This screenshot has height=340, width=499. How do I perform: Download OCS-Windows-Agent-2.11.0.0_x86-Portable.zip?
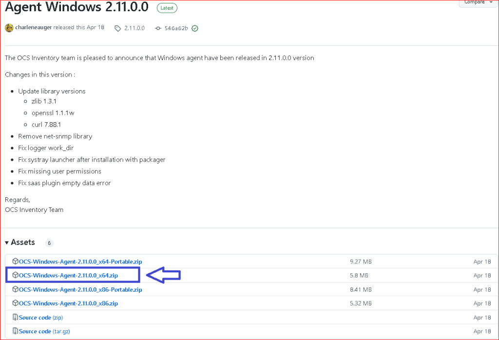(80, 289)
